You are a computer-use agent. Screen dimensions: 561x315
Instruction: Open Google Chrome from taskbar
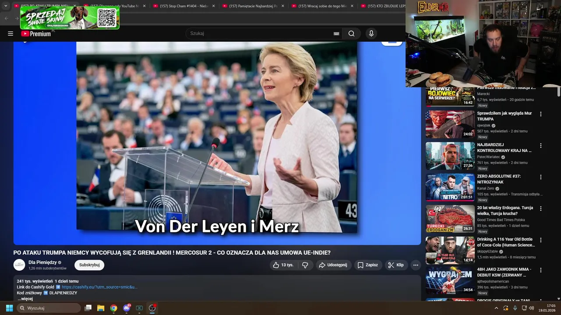pyautogui.click(x=114, y=308)
